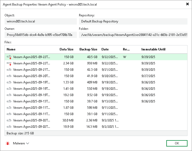Image resolution: width=192 pixels, height=151 pixels.
Task: Click the 19.2 GB data size cell
Action: pos(68,95)
